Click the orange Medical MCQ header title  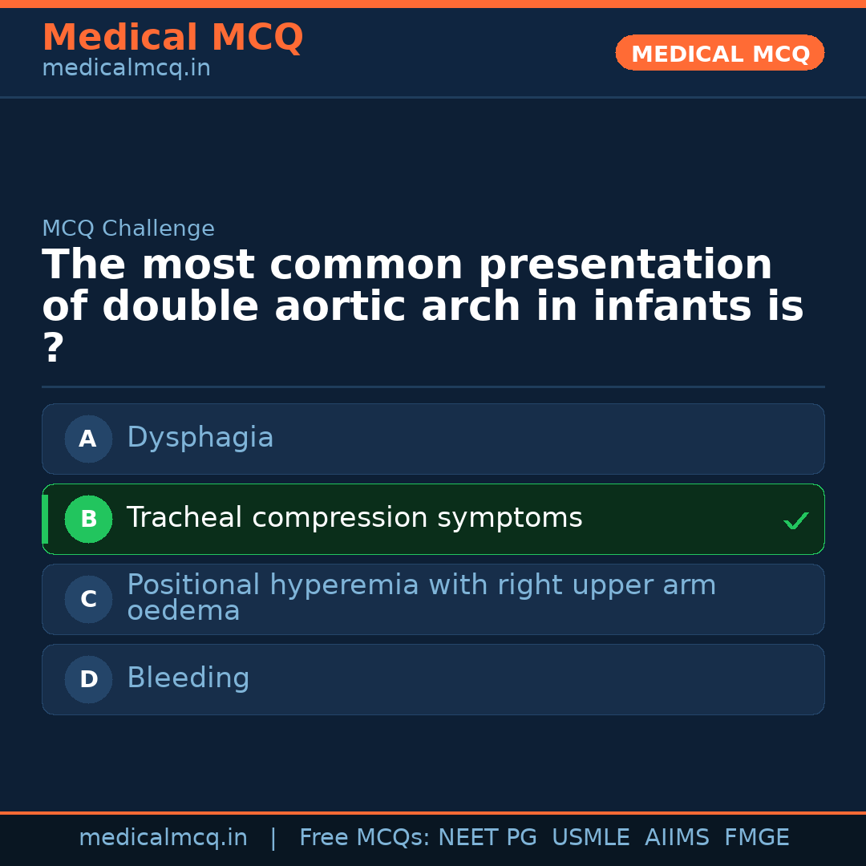[x=172, y=38]
